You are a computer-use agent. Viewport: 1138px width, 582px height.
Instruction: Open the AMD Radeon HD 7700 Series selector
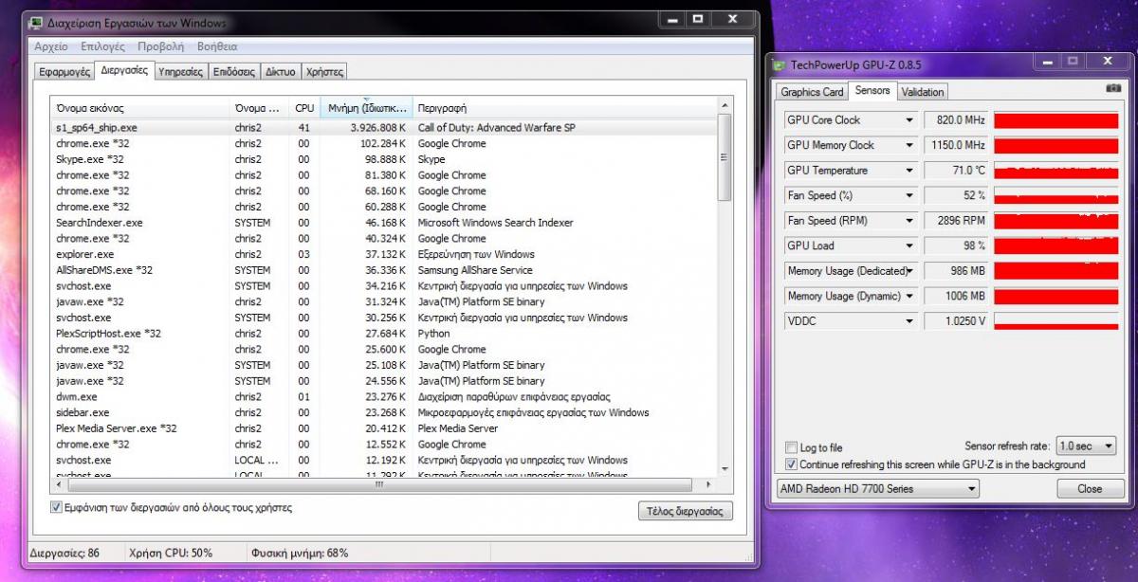pos(877,489)
